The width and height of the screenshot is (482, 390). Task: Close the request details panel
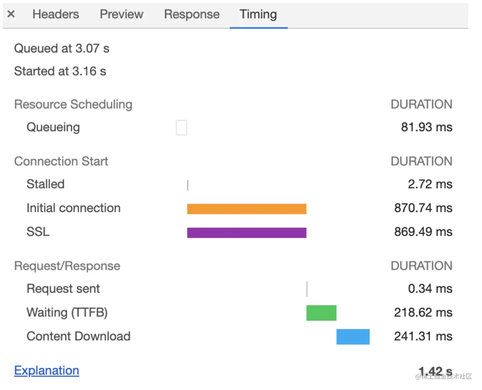[11, 14]
